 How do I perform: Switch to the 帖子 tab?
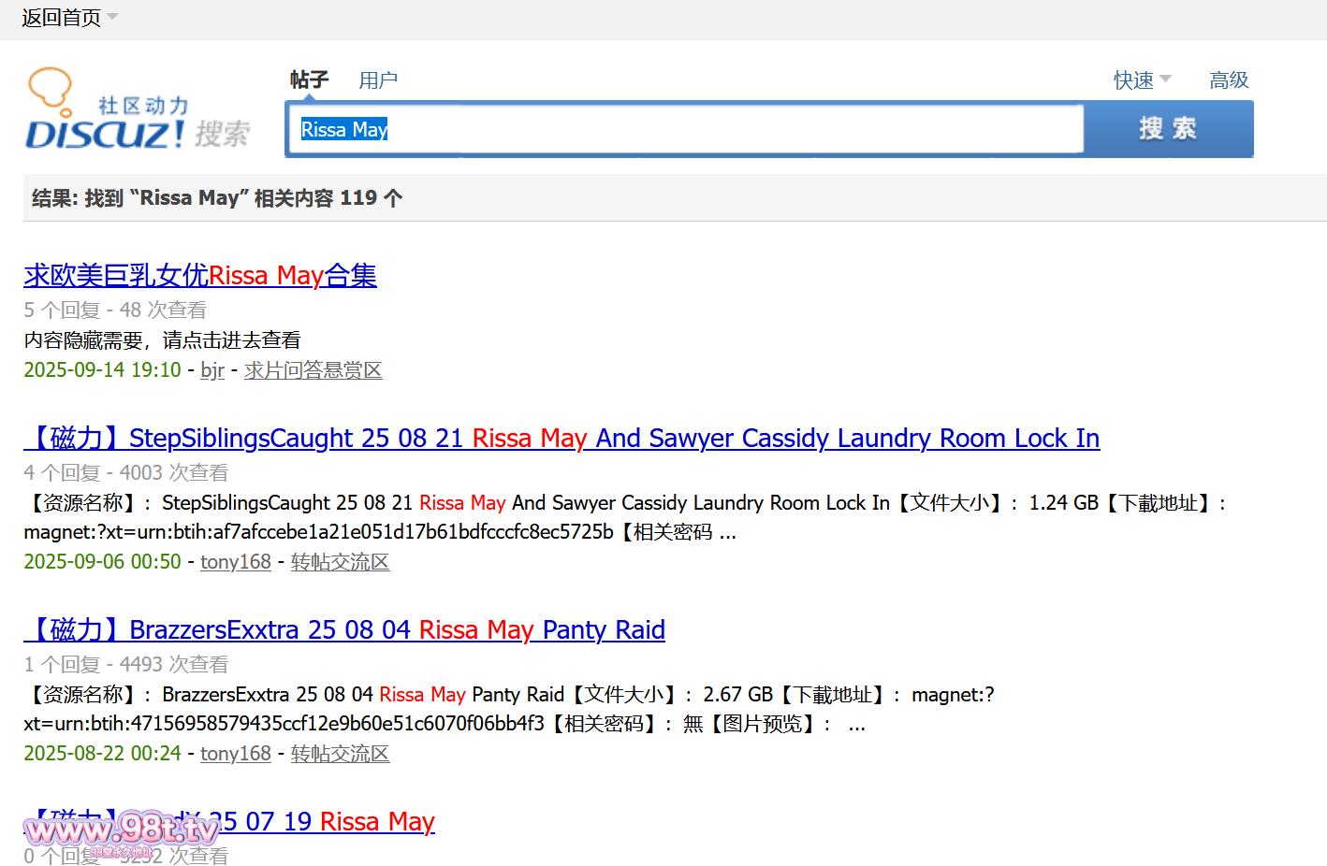click(309, 79)
